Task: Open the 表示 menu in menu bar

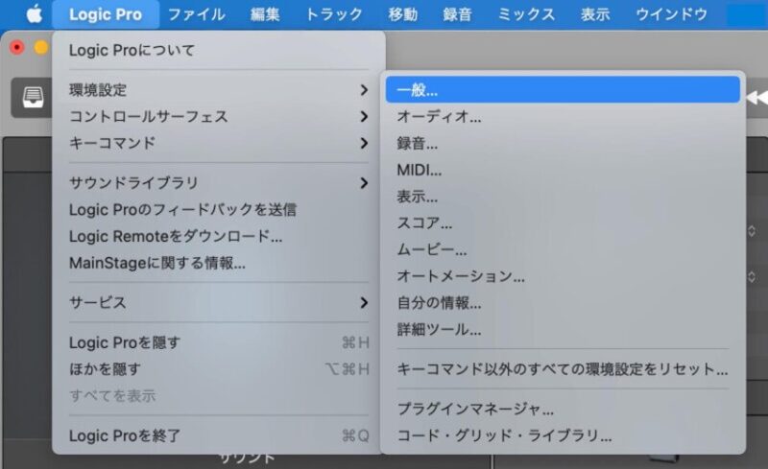Action: tap(595, 14)
